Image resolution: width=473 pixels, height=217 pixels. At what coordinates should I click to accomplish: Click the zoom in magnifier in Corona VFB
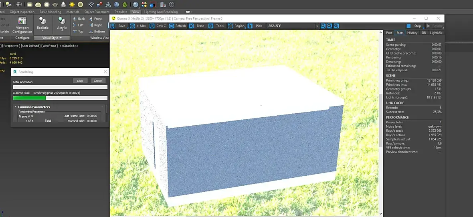(x=323, y=26)
